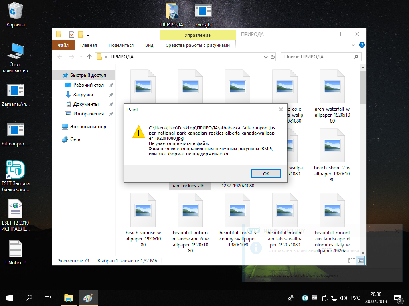Viewport: 409px width, 306px height.
Task: Select Загрузки in the navigation pane
Action: click(x=83, y=95)
